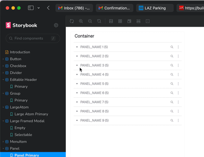Image resolution: width=204 pixels, height=157 pixels.
Task: Toggle the measure tool
Action: 138,21
